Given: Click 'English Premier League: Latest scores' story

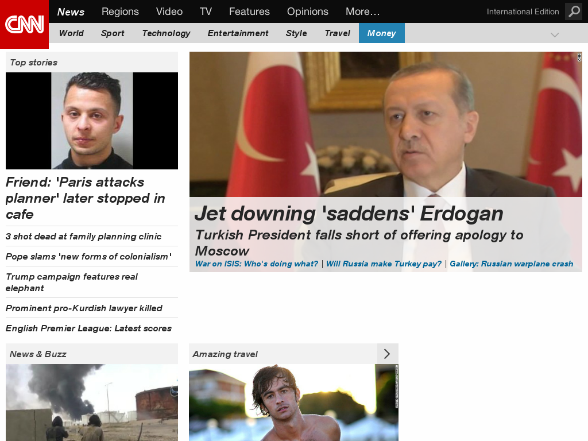Looking at the screenshot, I should (88, 328).
